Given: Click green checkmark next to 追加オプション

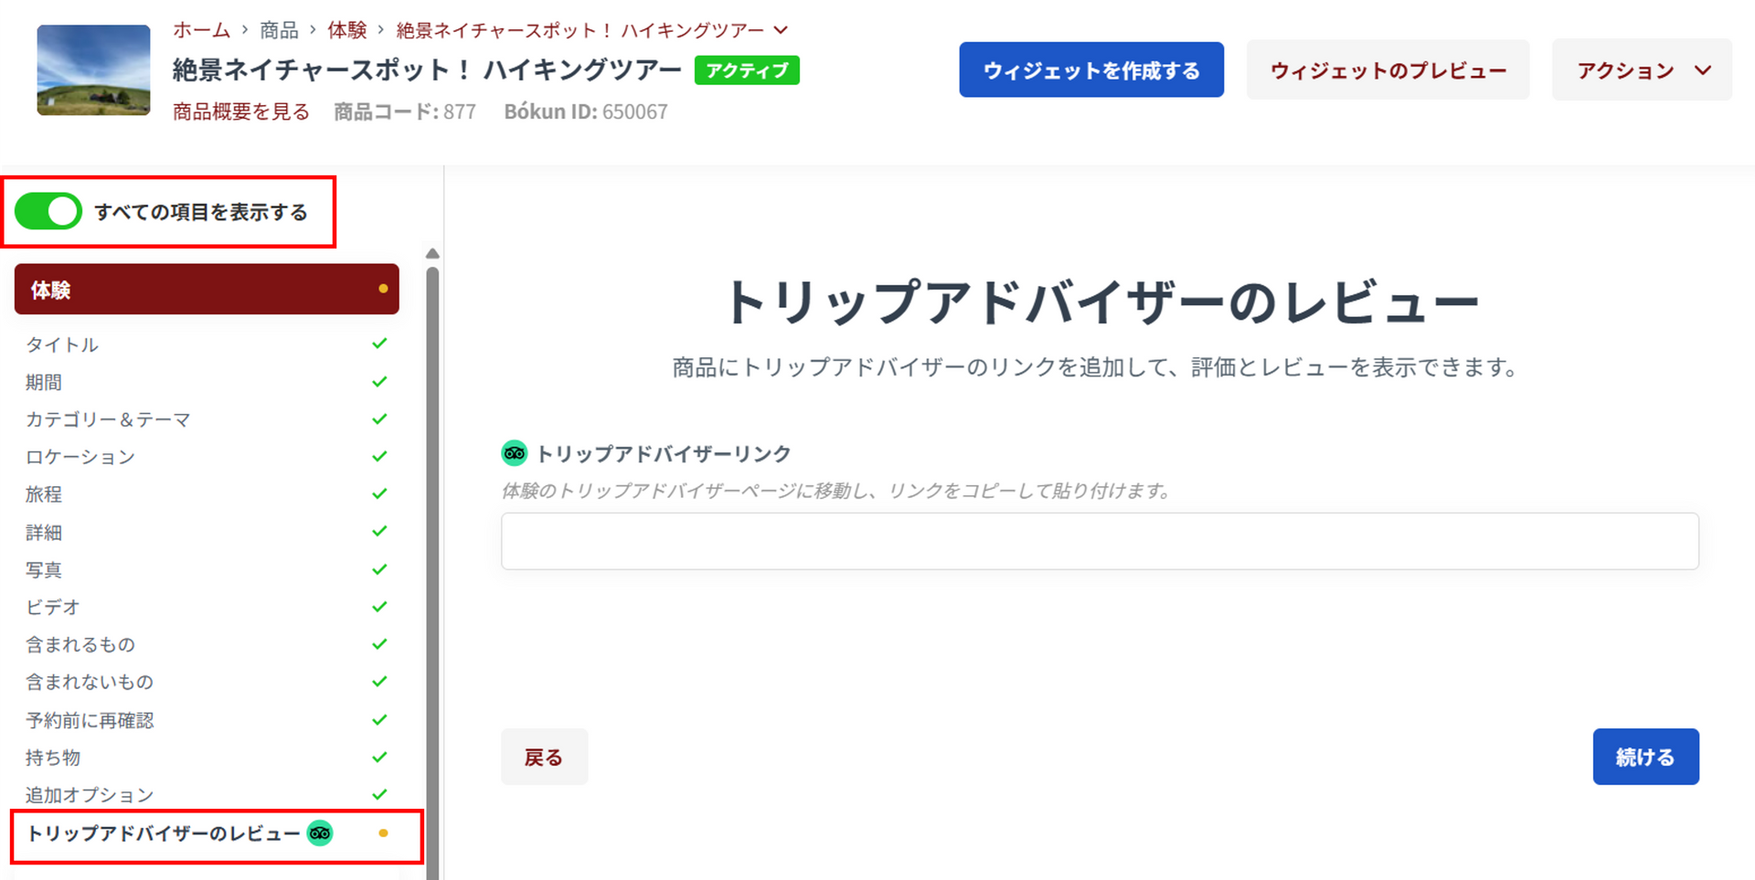Looking at the screenshot, I should point(379,794).
